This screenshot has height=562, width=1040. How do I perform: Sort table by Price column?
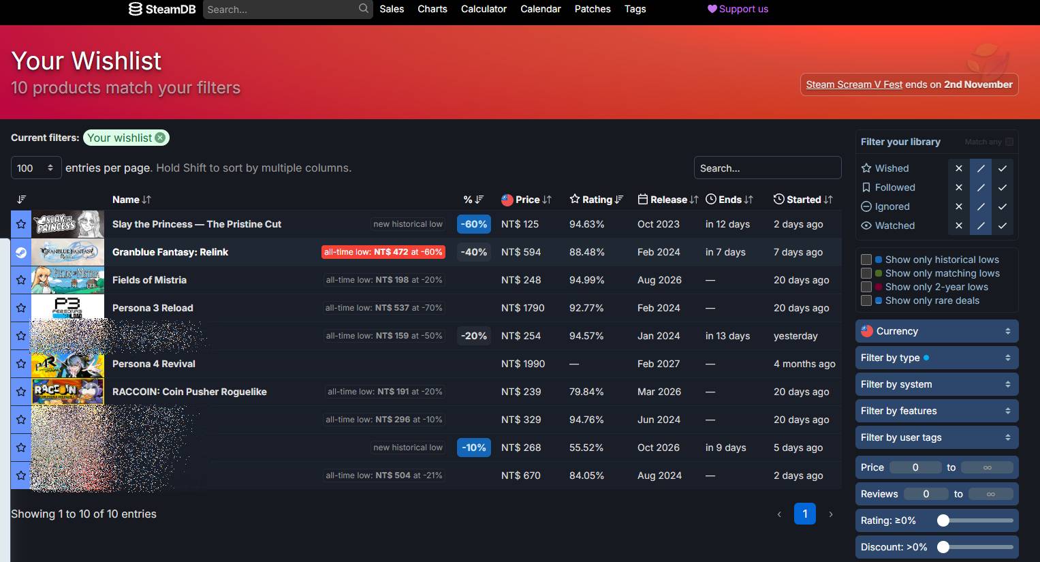click(x=526, y=200)
